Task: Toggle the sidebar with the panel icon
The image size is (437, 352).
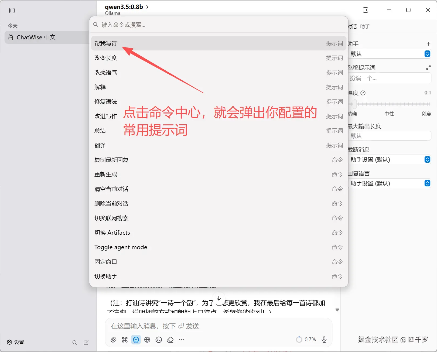Action: coord(11,11)
